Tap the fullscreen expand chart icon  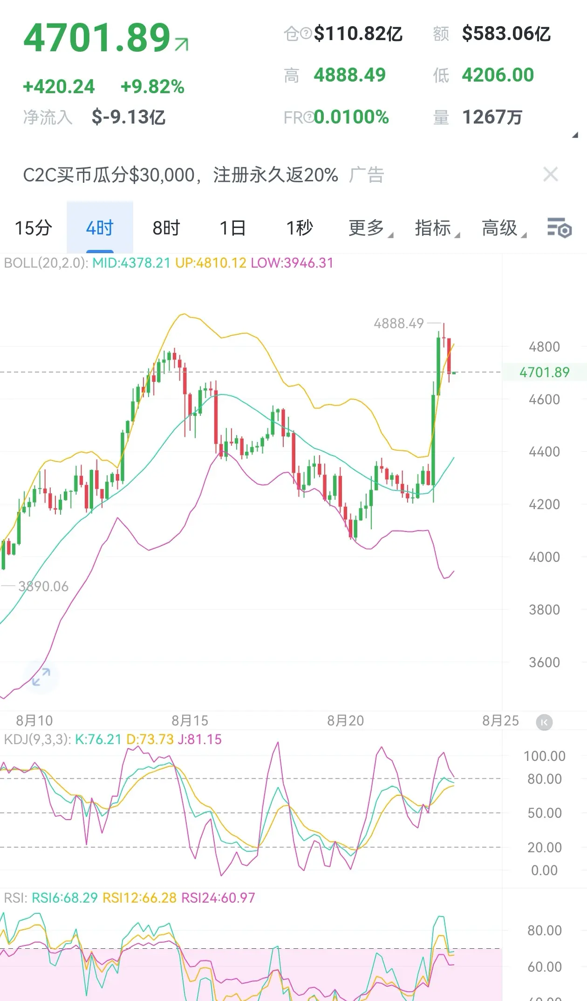pyautogui.click(x=41, y=677)
